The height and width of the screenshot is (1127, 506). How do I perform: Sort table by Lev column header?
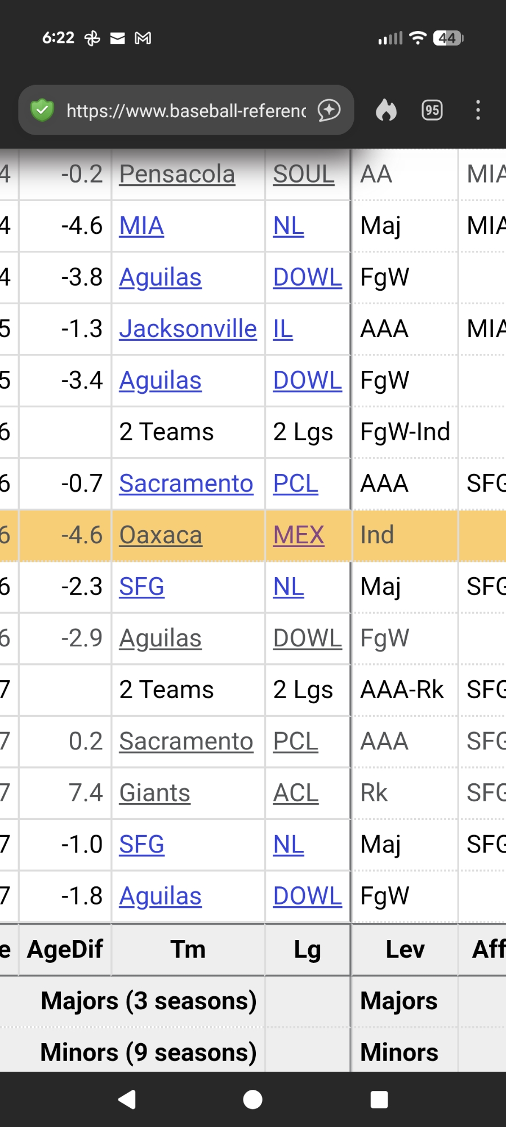(x=405, y=949)
